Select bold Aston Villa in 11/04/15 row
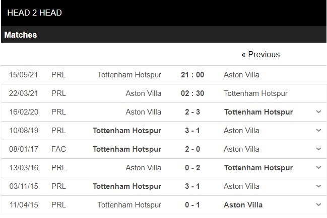This screenshot has height=218, width=327. (x=243, y=205)
